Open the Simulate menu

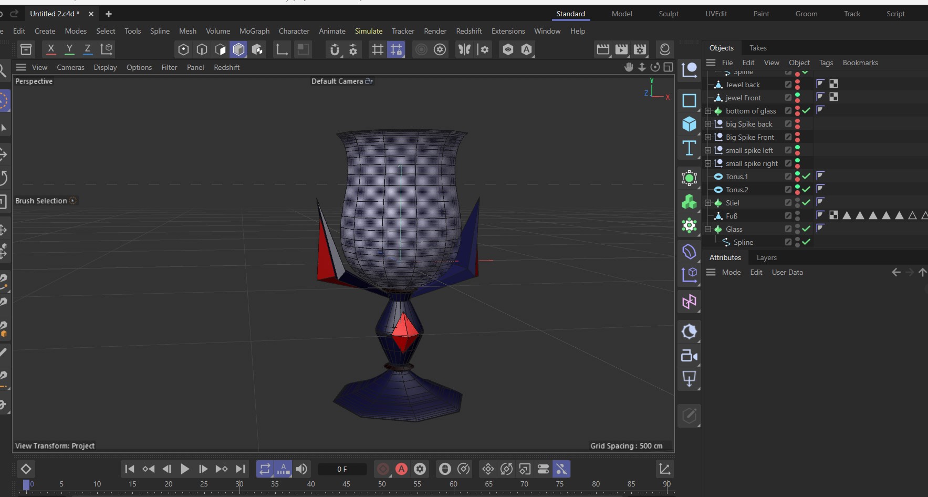click(368, 31)
